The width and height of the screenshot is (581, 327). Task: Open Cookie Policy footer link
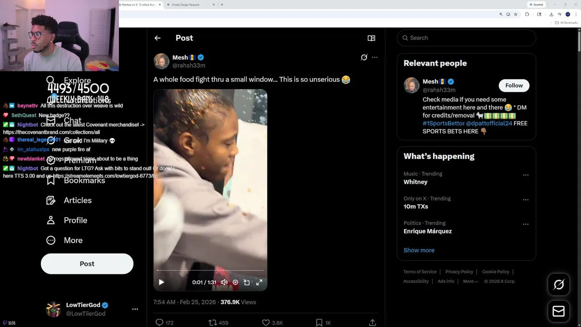pyautogui.click(x=496, y=272)
